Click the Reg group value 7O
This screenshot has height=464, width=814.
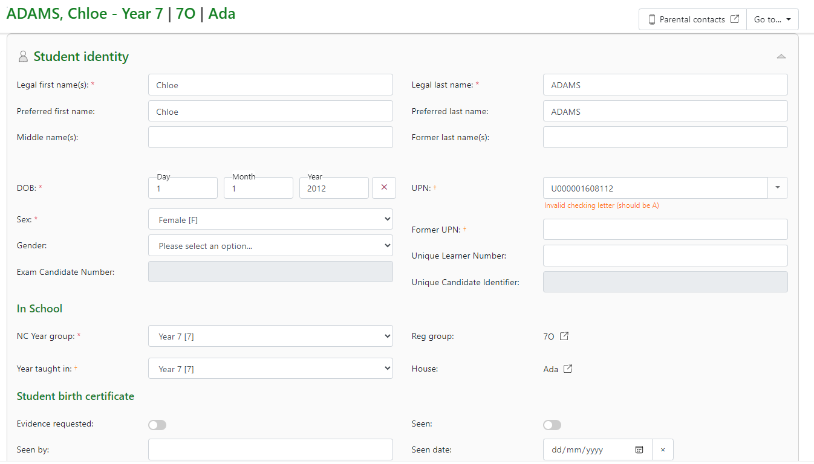click(549, 337)
